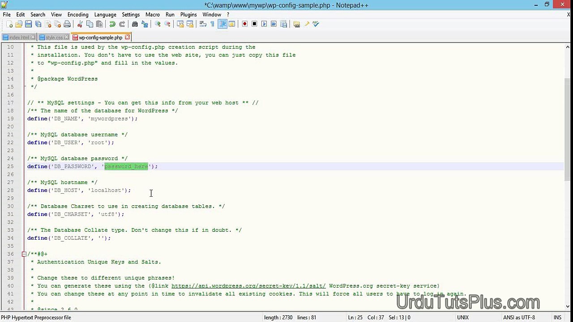573x322 pixels.
Task: Open the Language menu
Action: pos(105,15)
